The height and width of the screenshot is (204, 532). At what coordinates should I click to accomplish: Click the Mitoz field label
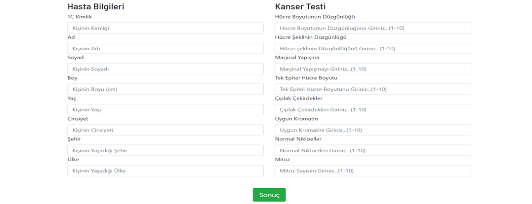pos(283,160)
